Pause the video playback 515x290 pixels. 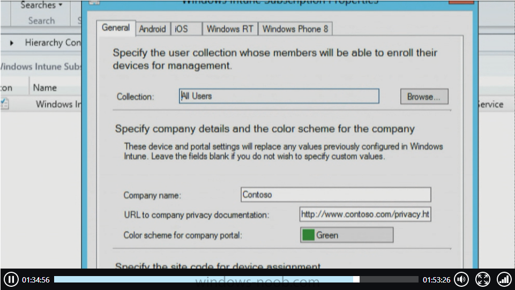(x=11, y=279)
